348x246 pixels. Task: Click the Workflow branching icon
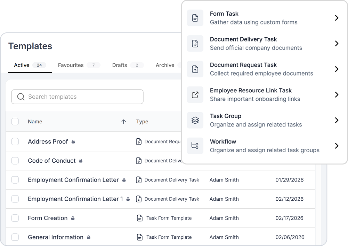195,146
